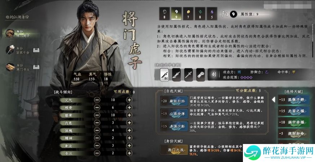Select the purple droplet attribute card showing 5
The height and width of the screenshot is (162, 315).
(x=212, y=14)
